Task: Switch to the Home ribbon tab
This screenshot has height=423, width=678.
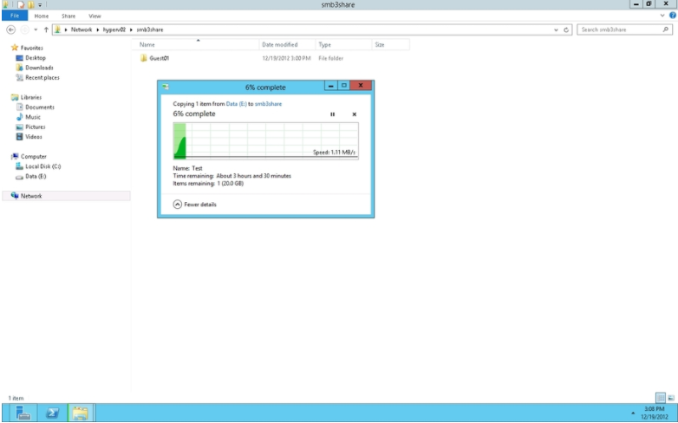Action: pyautogui.click(x=42, y=16)
